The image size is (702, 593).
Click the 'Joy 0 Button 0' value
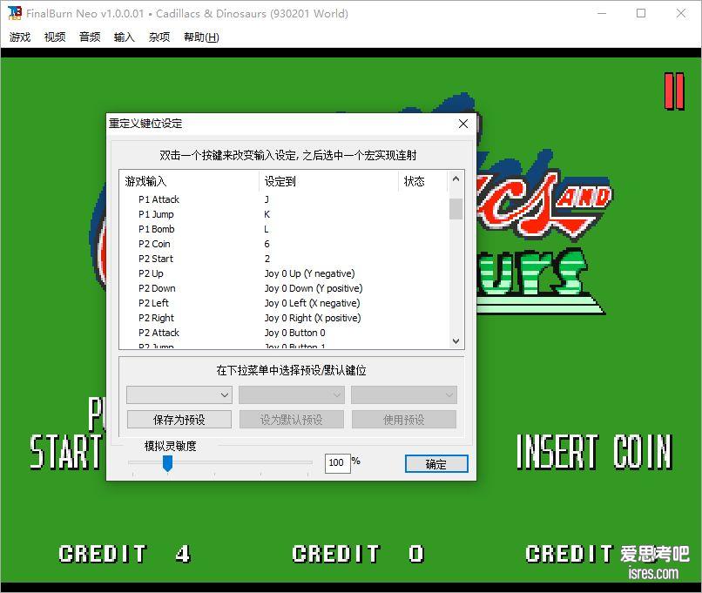click(x=294, y=333)
